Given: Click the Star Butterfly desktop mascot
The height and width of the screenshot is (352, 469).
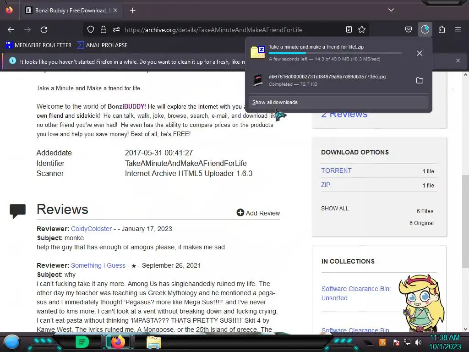Looking at the screenshot, I should click(x=422, y=303).
